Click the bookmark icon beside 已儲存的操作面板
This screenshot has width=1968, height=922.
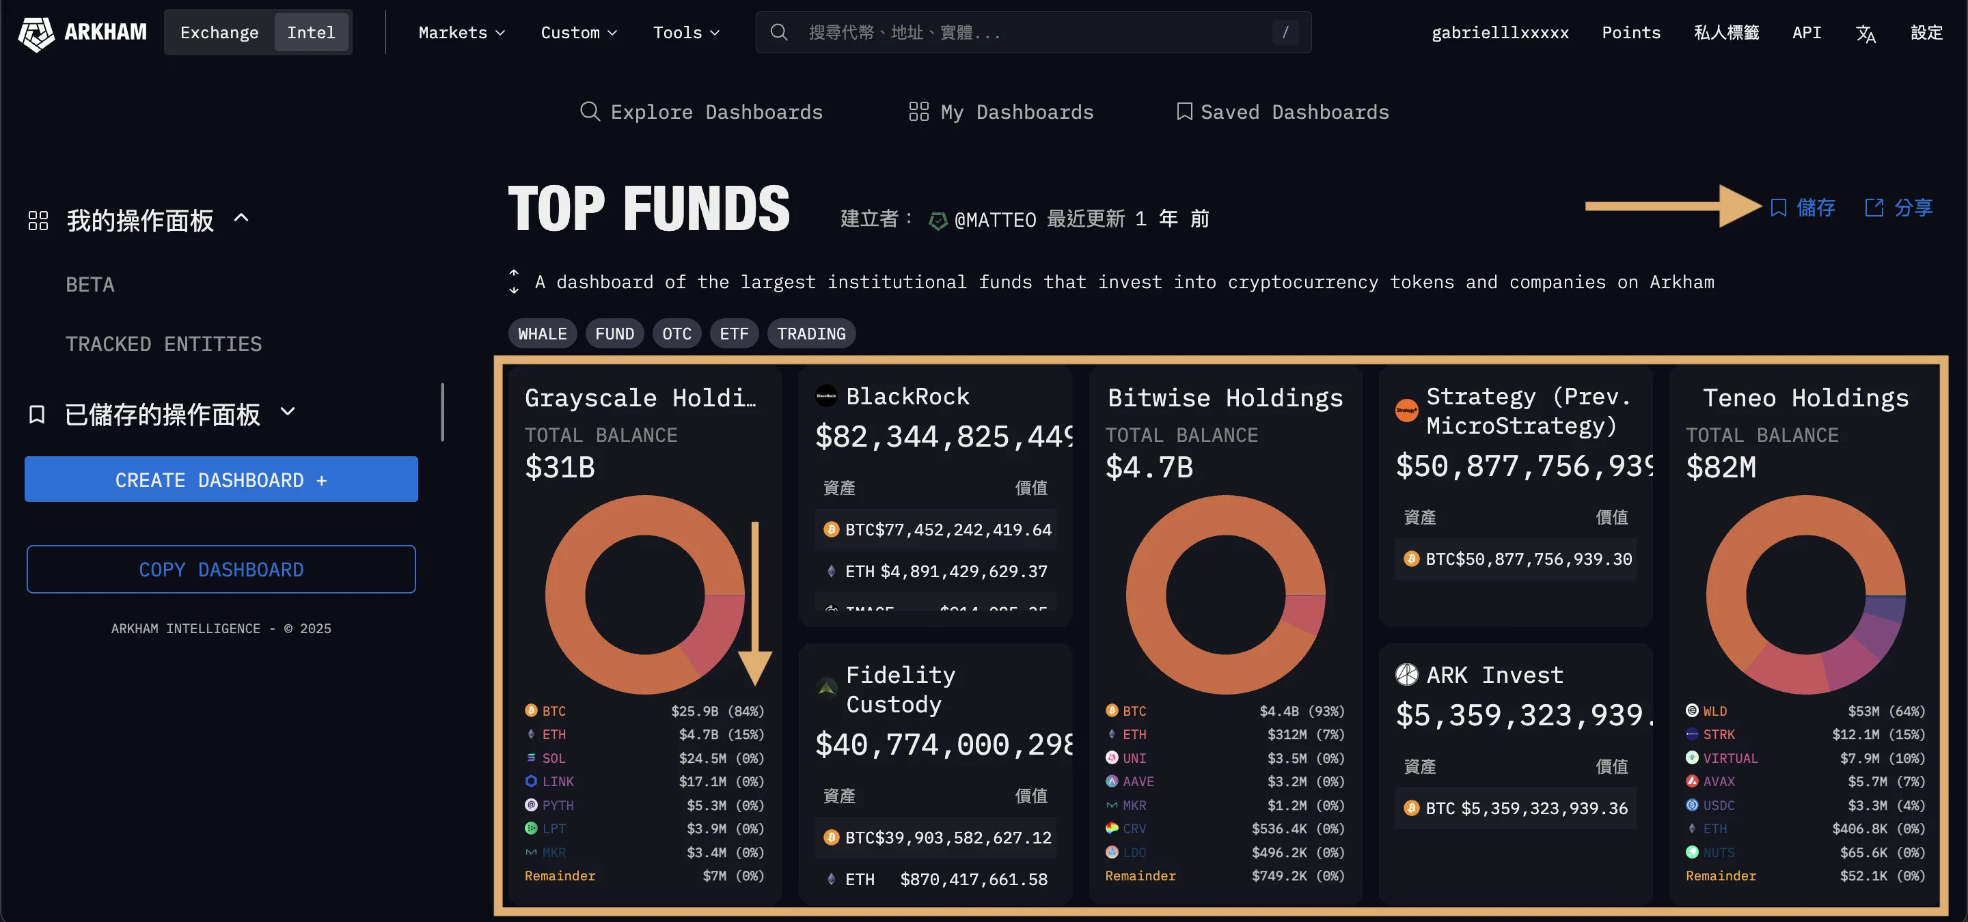coord(37,415)
